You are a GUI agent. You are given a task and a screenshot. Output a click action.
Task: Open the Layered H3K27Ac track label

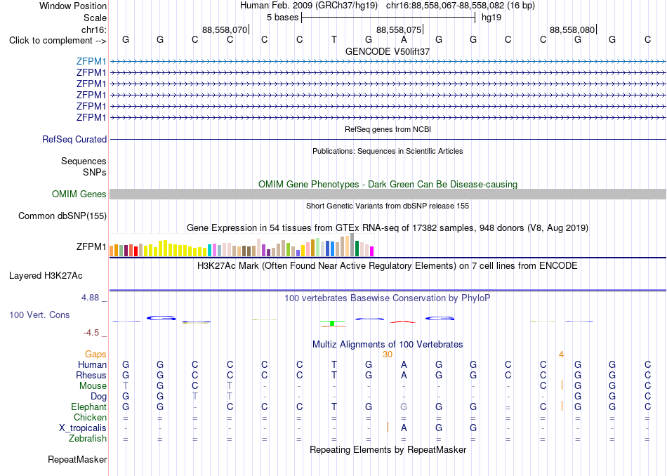coord(46,276)
